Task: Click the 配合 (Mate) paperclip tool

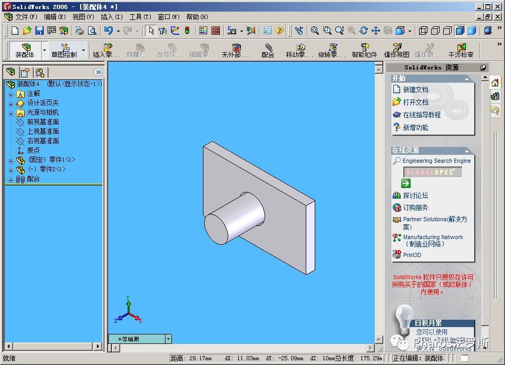Action: (x=268, y=50)
